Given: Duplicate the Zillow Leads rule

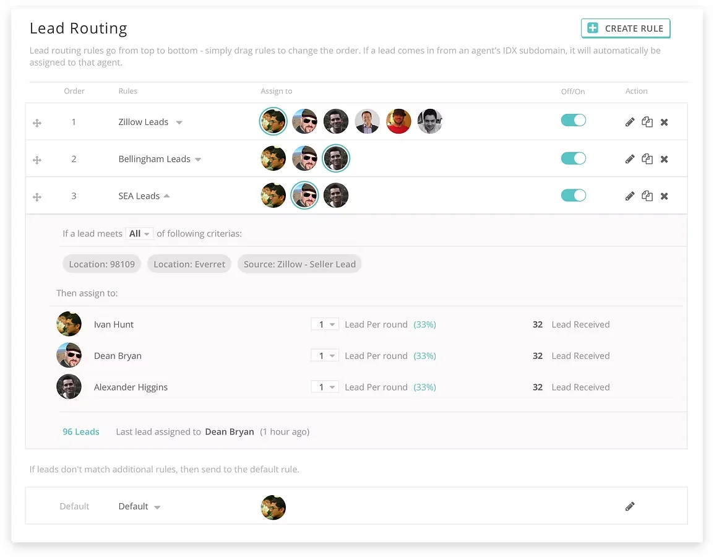Looking at the screenshot, I should pyautogui.click(x=647, y=122).
